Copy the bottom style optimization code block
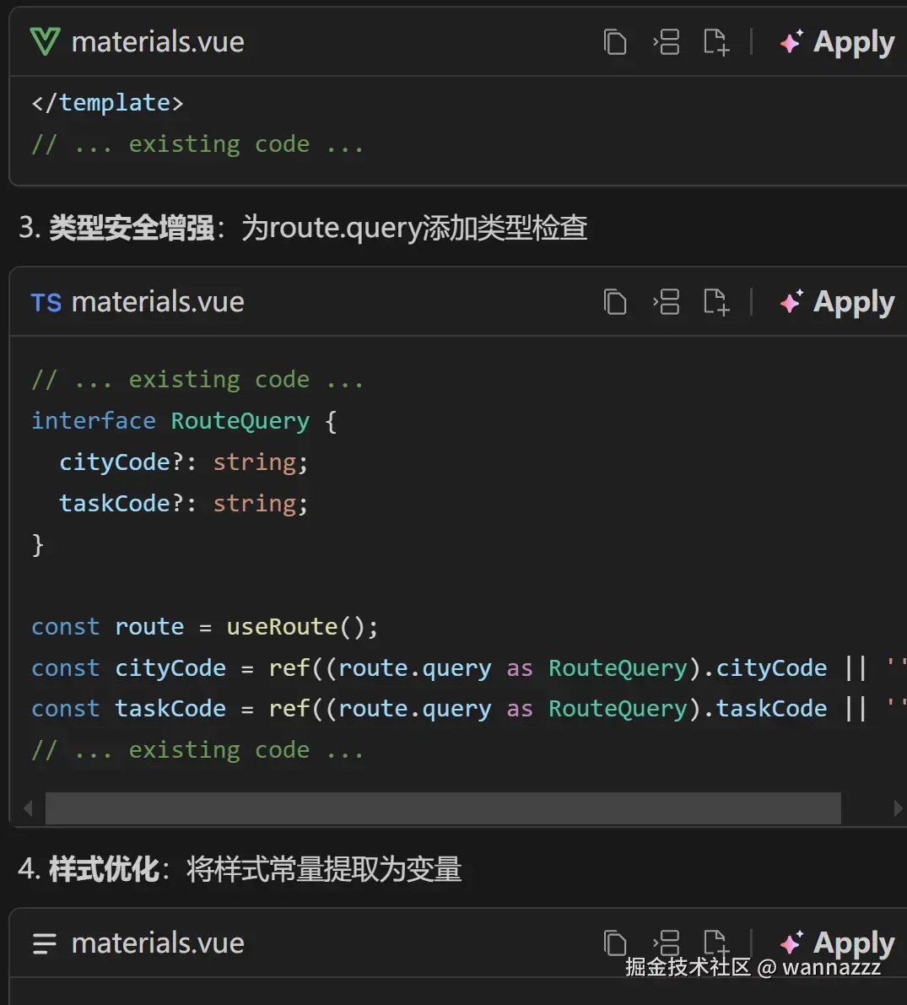This screenshot has width=907, height=1005. 615,943
